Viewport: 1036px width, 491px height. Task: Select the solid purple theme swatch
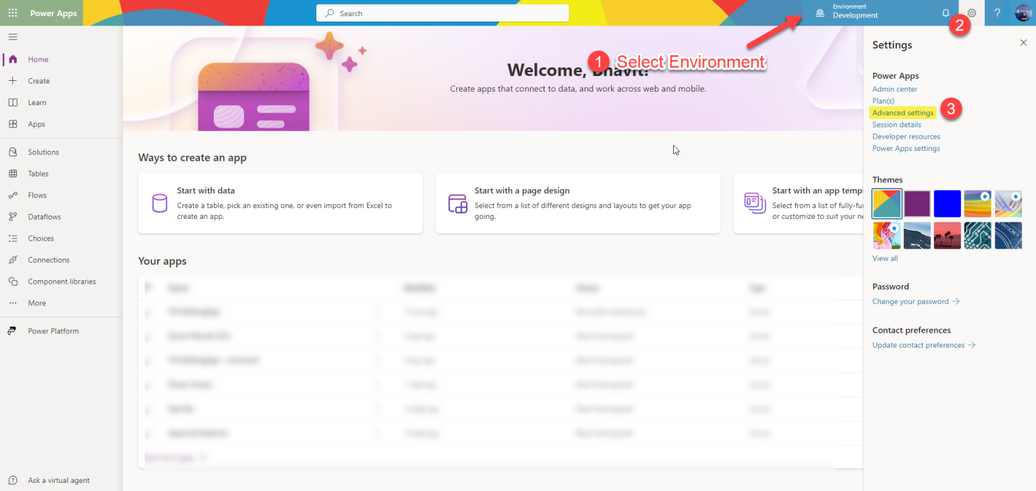pos(917,203)
